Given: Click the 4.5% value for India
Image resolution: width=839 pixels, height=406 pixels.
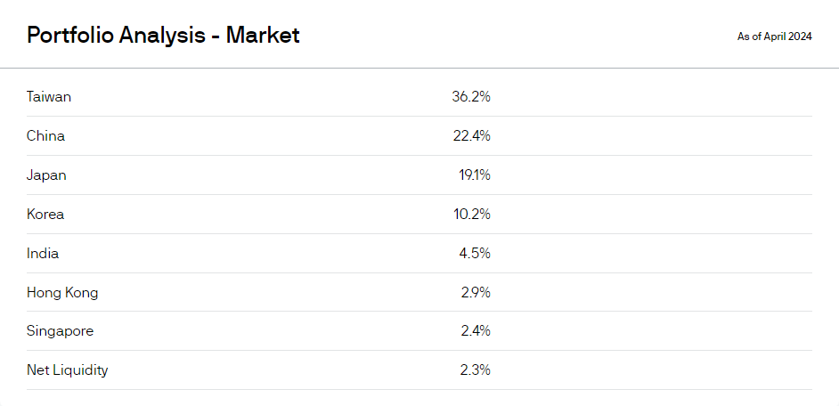Looking at the screenshot, I should point(475,253).
